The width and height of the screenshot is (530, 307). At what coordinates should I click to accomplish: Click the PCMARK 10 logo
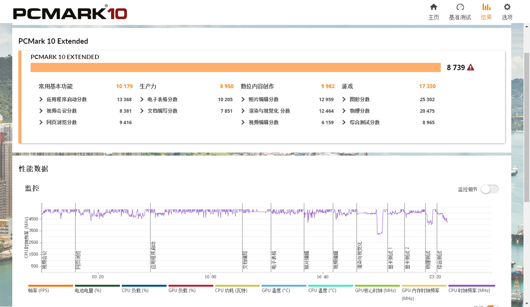point(70,13)
